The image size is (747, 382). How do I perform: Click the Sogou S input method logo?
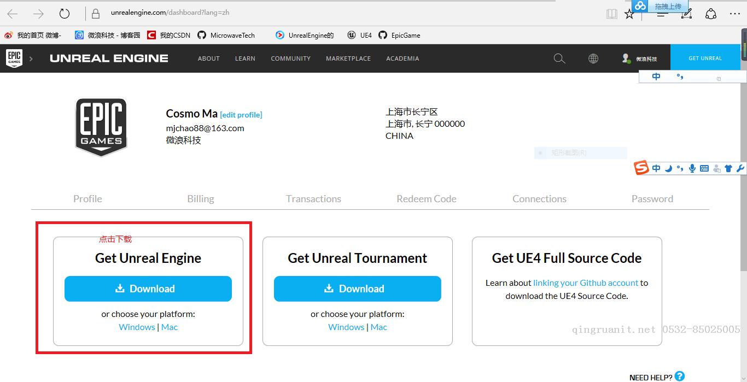pyautogui.click(x=641, y=168)
